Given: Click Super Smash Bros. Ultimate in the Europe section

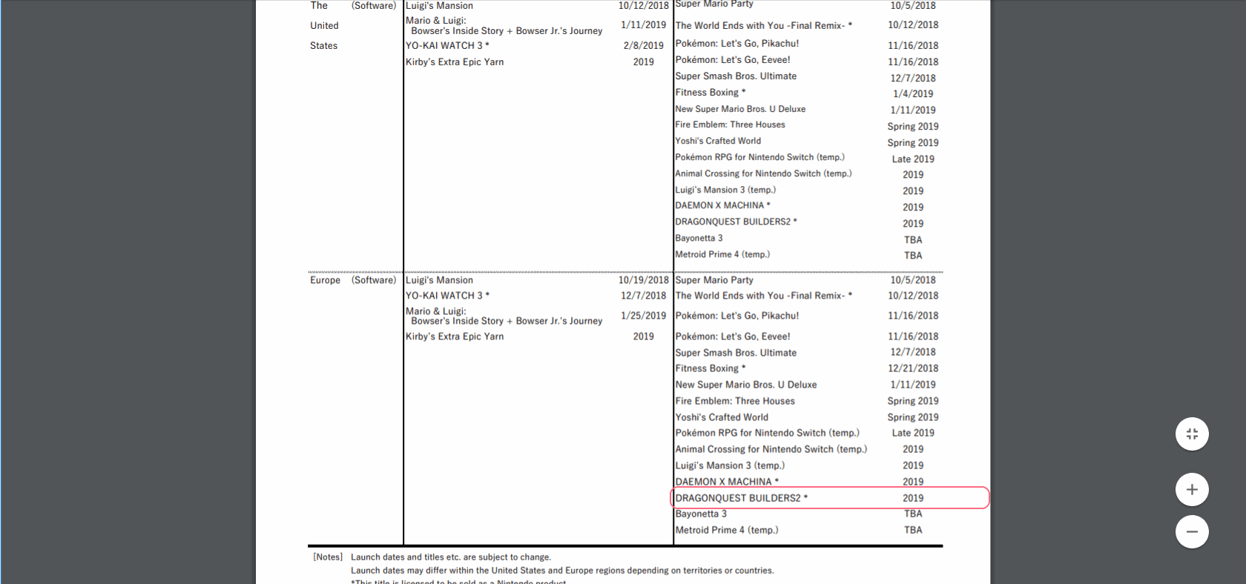Looking at the screenshot, I should point(736,354).
